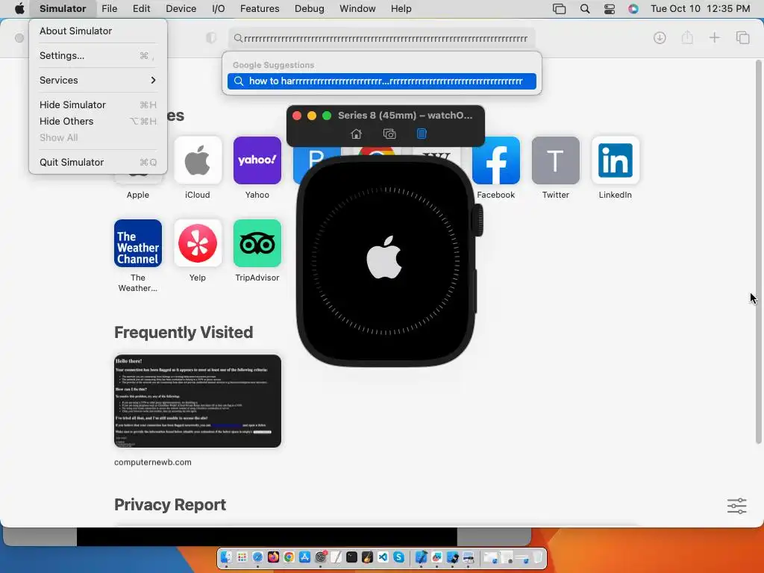The height and width of the screenshot is (573, 764).
Task: Open the Facebook favorite in Safari
Action: click(496, 160)
